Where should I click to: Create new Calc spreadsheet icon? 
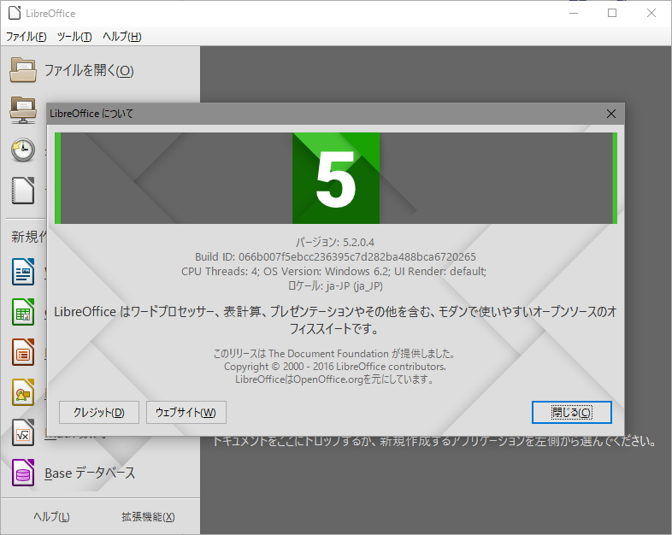(23, 312)
